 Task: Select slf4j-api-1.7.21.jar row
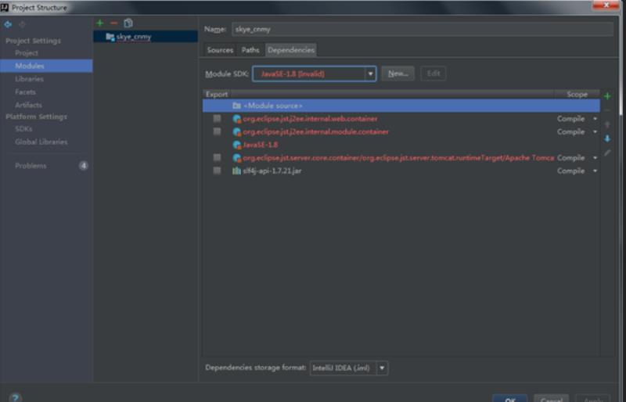tap(272, 170)
